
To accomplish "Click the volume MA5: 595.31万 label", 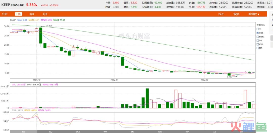I will point(34,85).
